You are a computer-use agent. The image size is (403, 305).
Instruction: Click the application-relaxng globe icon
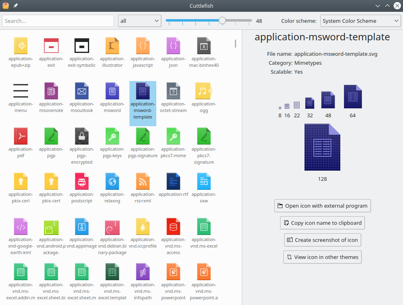pos(112,182)
